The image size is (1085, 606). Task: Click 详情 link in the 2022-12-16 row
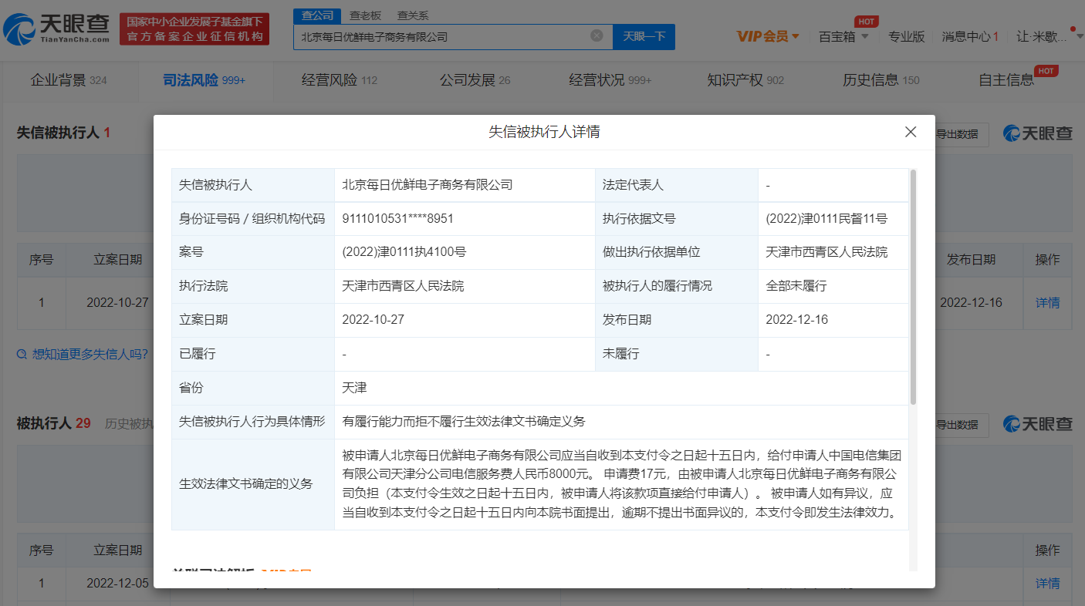coord(1047,302)
